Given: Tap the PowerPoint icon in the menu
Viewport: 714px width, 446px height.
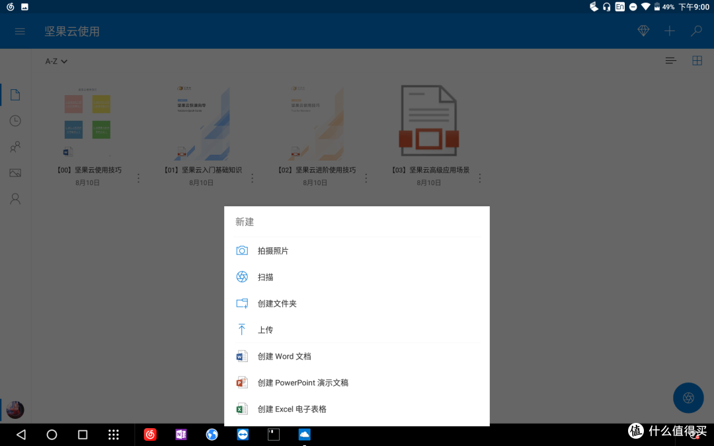Looking at the screenshot, I should point(242,383).
